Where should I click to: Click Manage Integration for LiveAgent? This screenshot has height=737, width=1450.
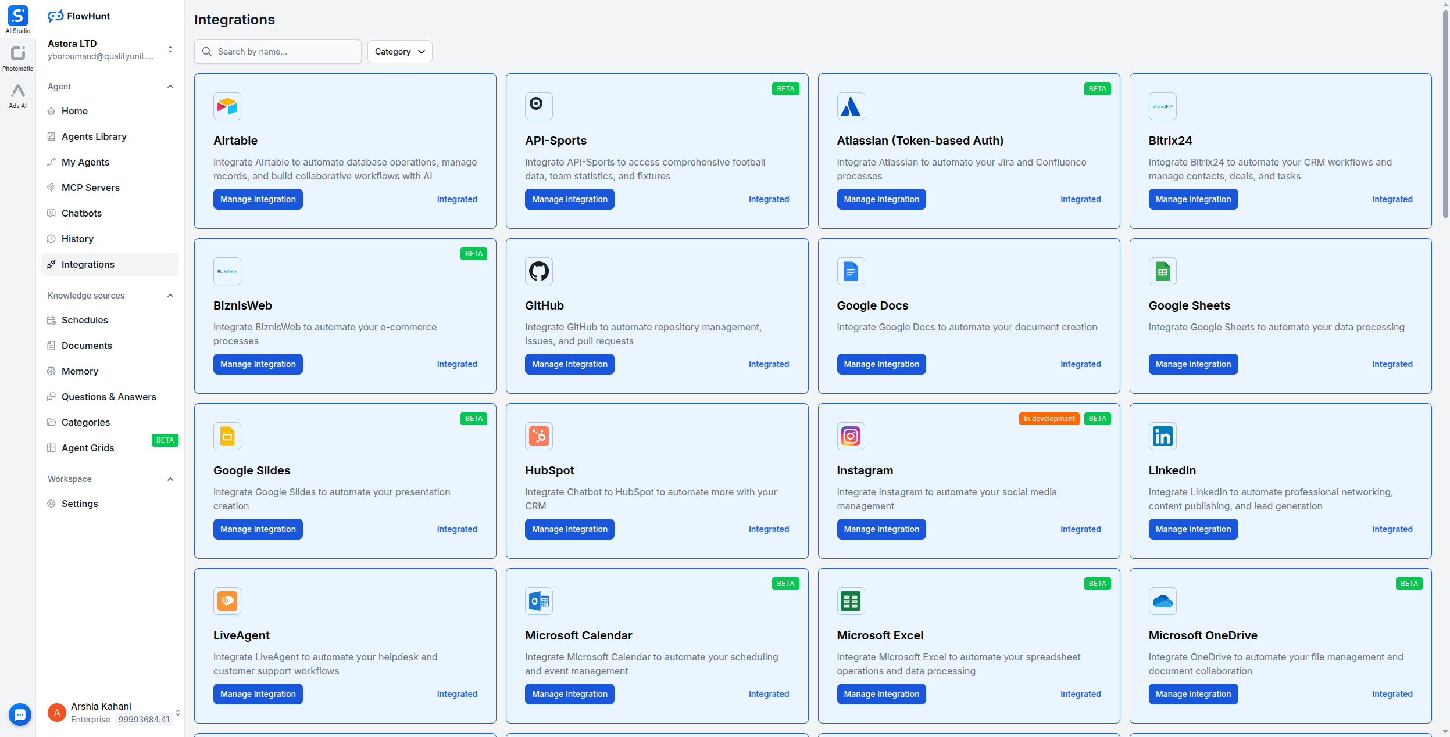point(258,694)
